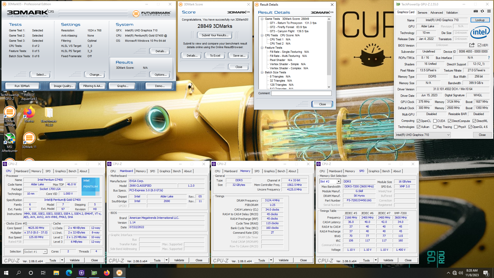This screenshot has height=278, width=494.
Task: Open File Explorer from the taskbar
Action: (x=56, y=273)
